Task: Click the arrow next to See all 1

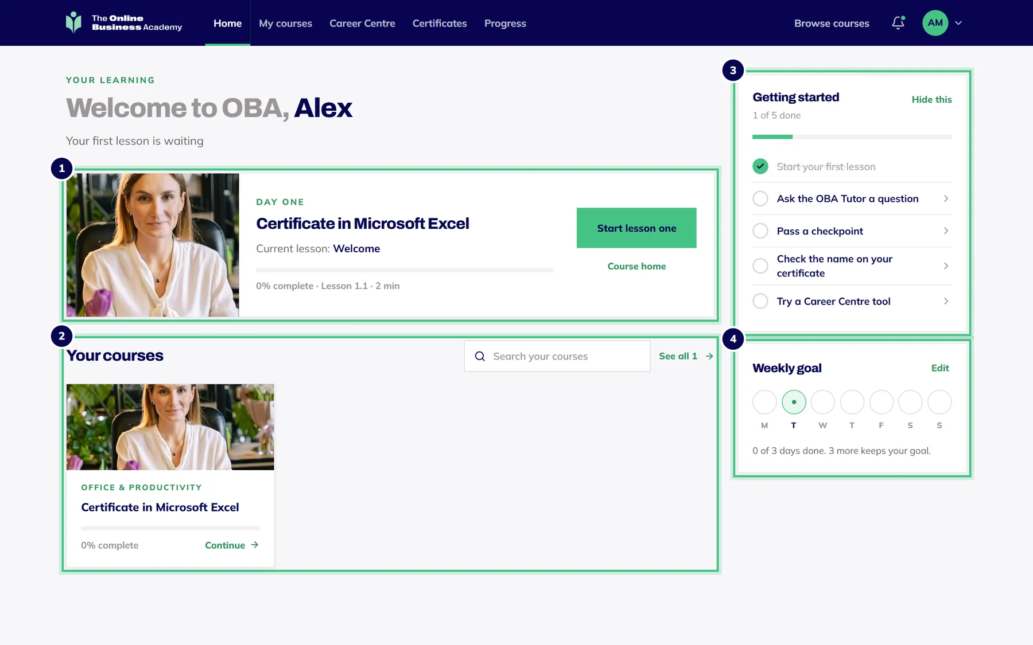Action: click(709, 356)
